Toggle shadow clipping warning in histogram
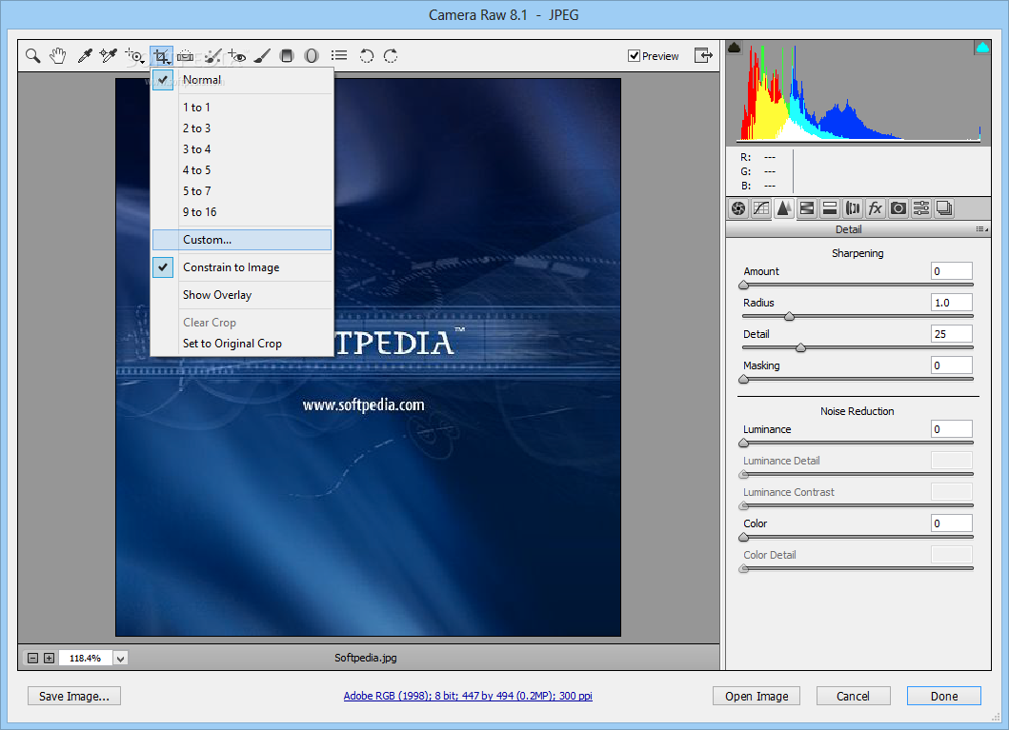This screenshot has width=1009, height=730. click(735, 48)
